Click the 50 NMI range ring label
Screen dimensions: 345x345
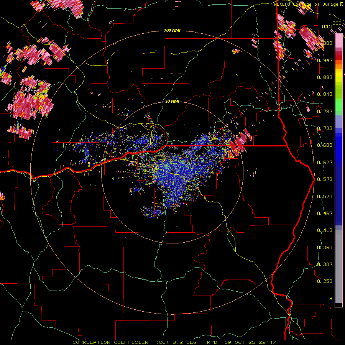coord(172,101)
